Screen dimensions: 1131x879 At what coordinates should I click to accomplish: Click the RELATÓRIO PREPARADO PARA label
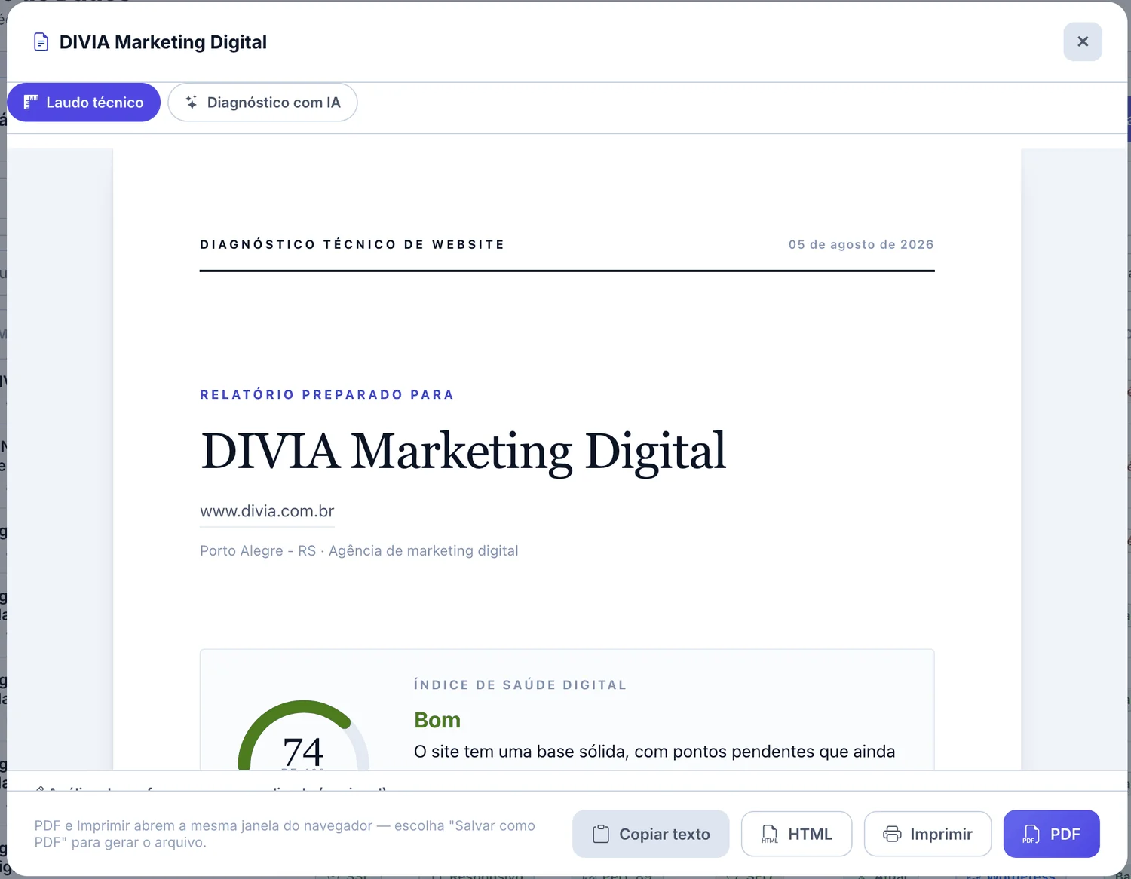click(x=326, y=394)
